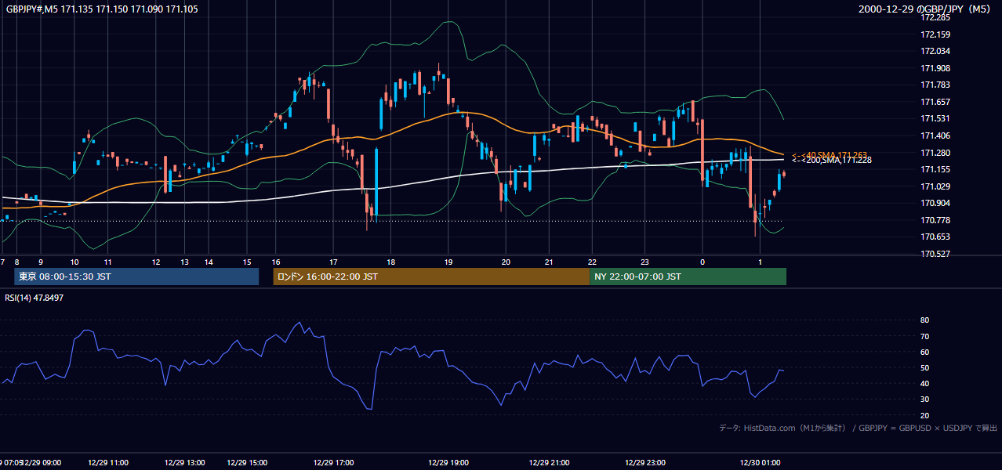Click price axis value 171.657

[936, 102]
